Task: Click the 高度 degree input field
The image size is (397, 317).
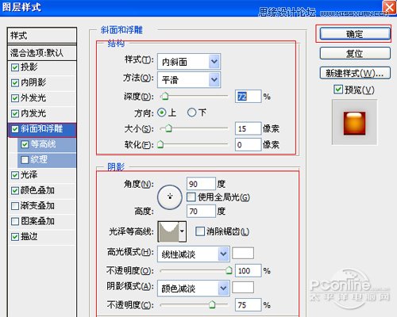Action: [201, 211]
